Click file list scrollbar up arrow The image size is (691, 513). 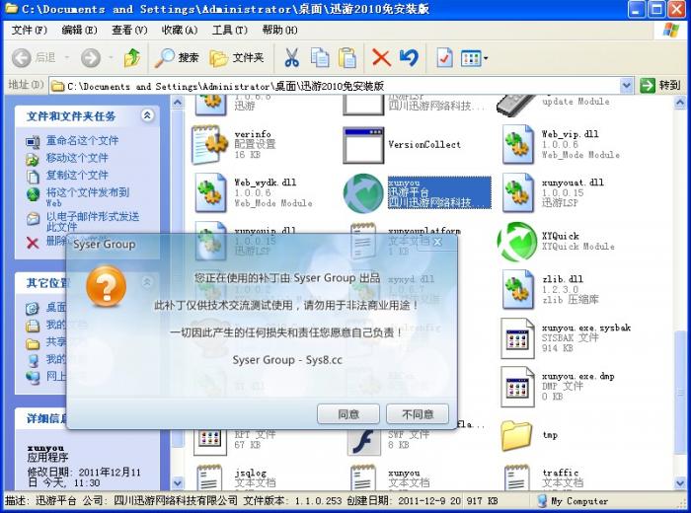(x=680, y=103)
